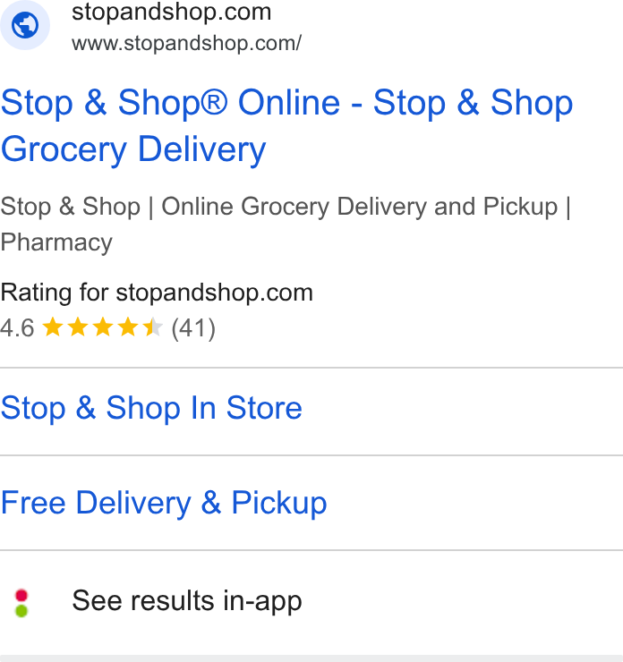The image size is (623, 662).
Task: Click the word Pharmacy in the description
Action: pyautogui.click(x=56, y=242)
